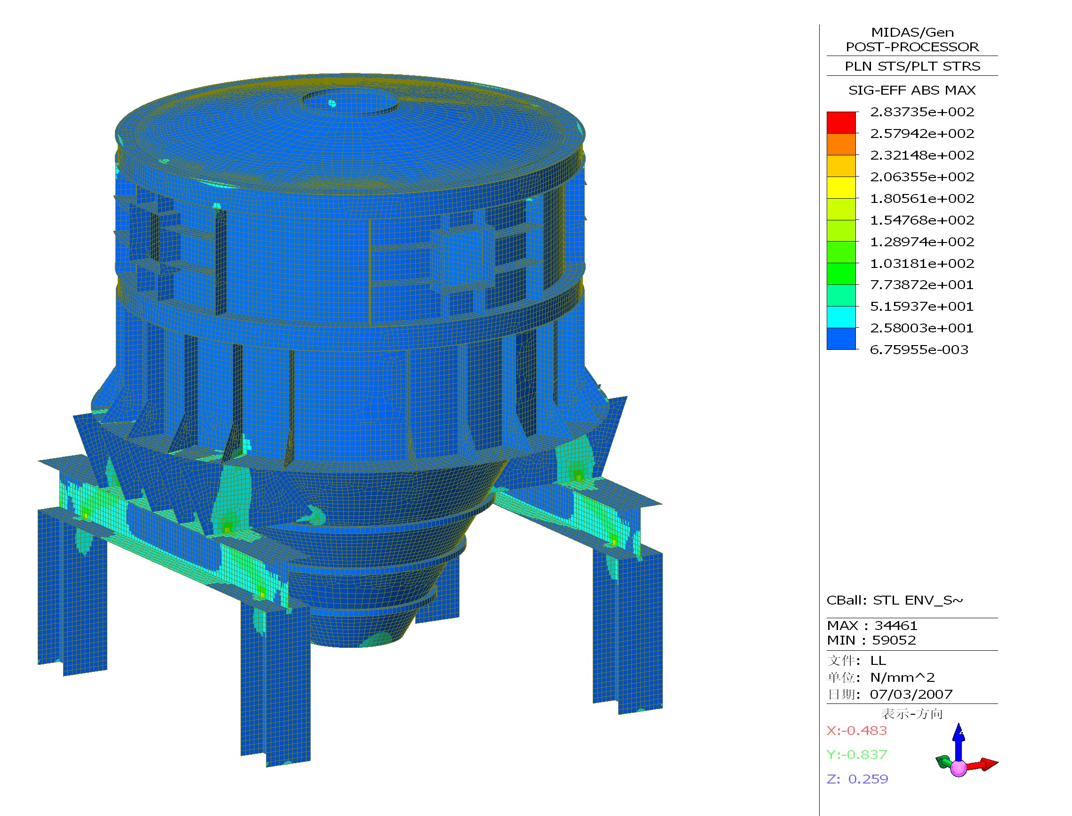Viewport: 1072px width, 816px height.
Task: Select the orange legend color swatch
Action: (x=841, y=144)
